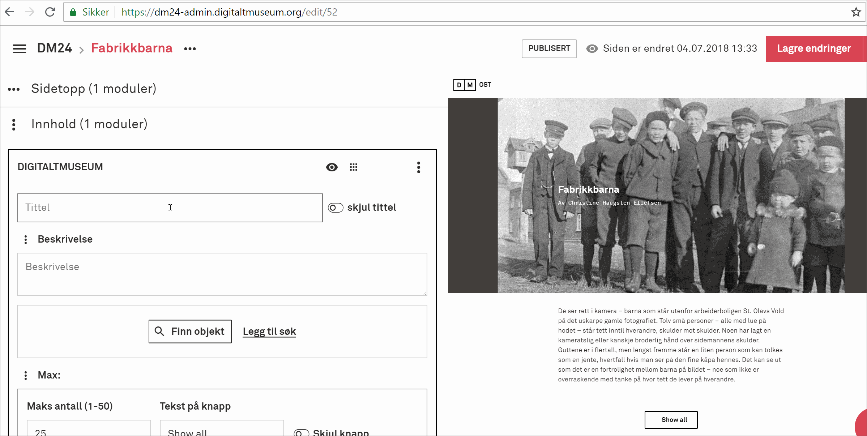Go to DM24 breadcrumb
The image size is (867, 436).
point(55,48)
